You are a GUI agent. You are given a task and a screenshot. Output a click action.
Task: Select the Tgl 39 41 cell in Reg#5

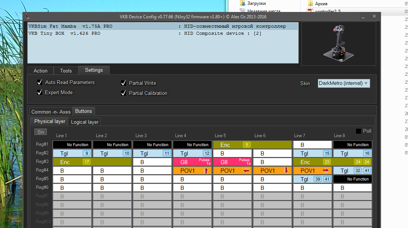313,179
